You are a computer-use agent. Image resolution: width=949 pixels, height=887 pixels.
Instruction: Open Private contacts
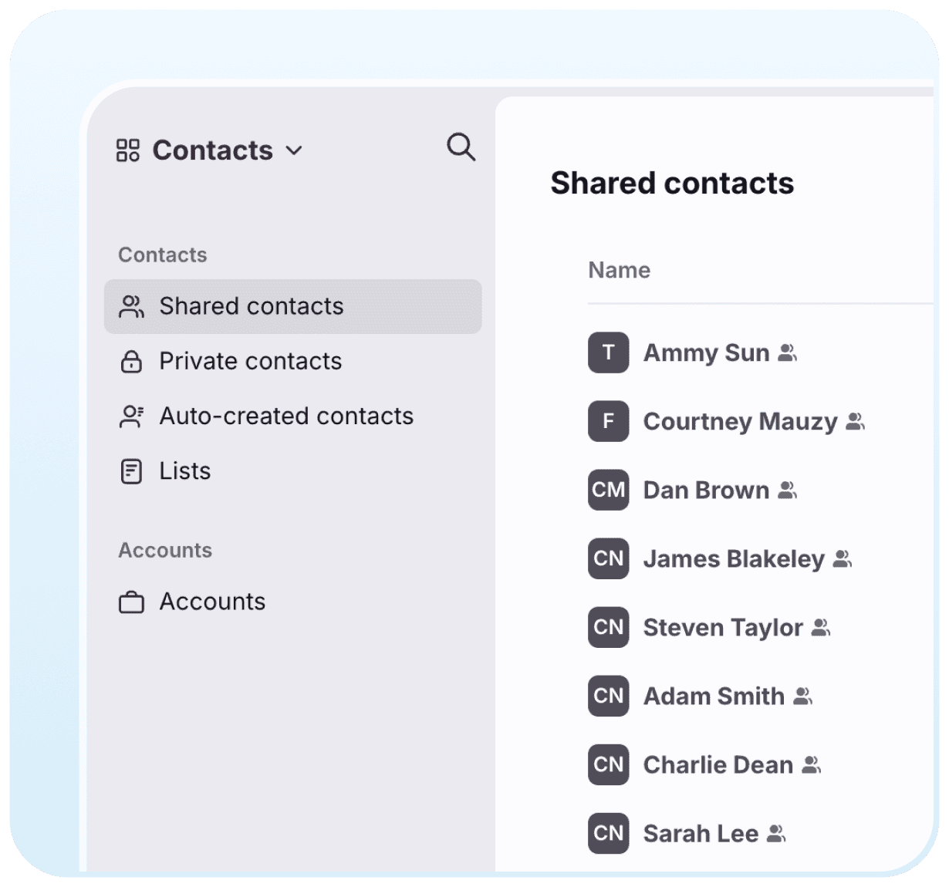click(251, 361)
